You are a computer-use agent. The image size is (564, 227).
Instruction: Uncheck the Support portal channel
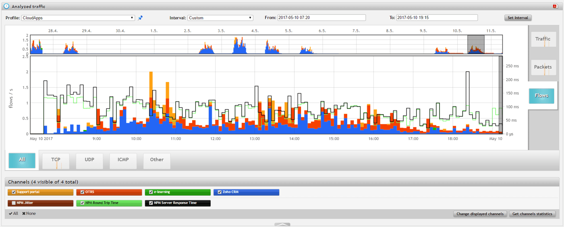pos(14,192)
